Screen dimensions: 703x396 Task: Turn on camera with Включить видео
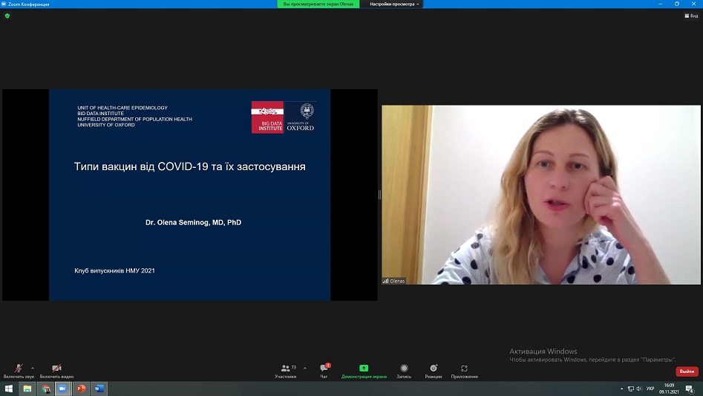coord(56,369)
